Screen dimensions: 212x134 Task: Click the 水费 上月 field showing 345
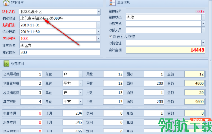[x=73, y=122]
